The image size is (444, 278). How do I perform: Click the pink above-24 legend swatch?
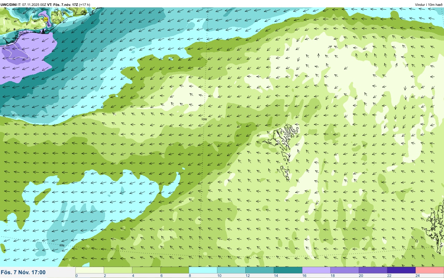tap(430, 270)
